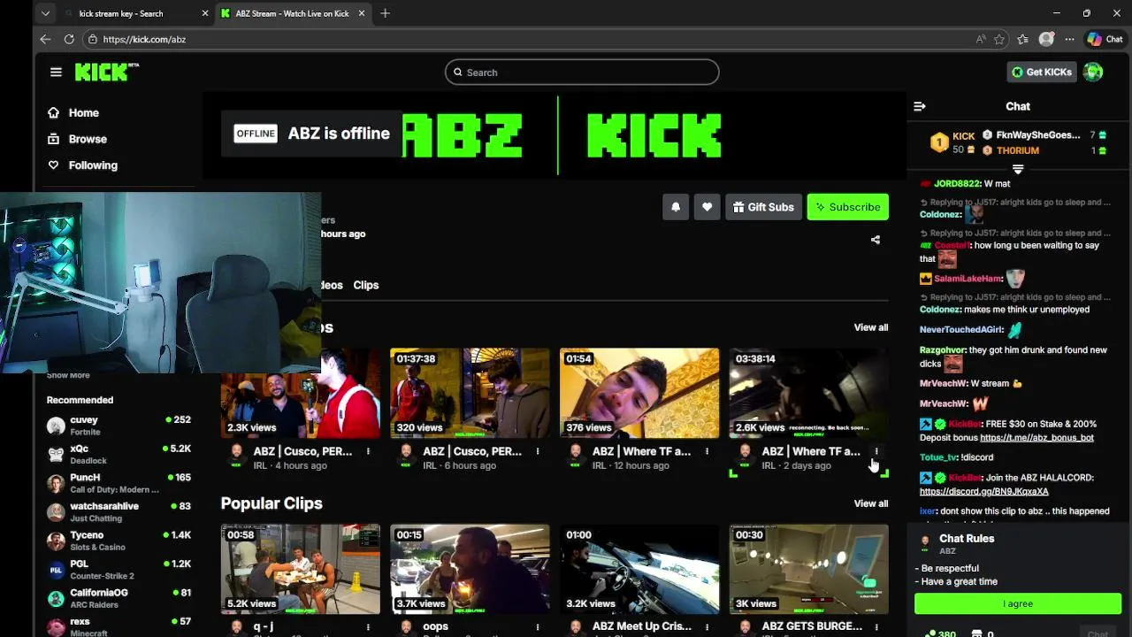Play the 00:58 popular clip
Image resolution: width=1132 pixels, height=637 pixels.
(301, 569)
